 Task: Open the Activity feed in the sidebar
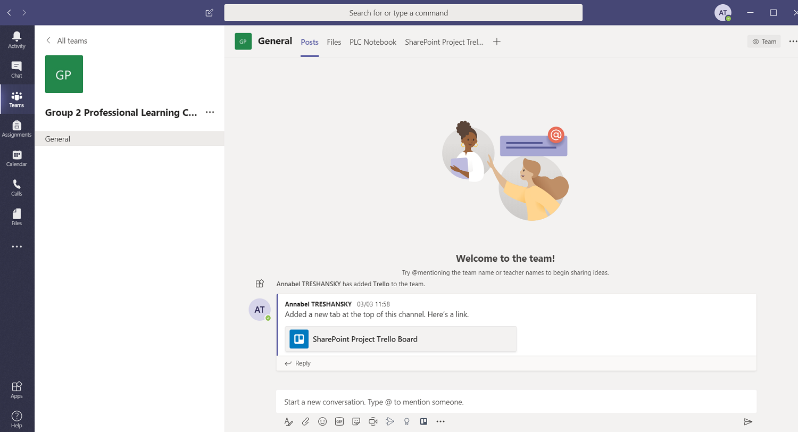(17, 40)
